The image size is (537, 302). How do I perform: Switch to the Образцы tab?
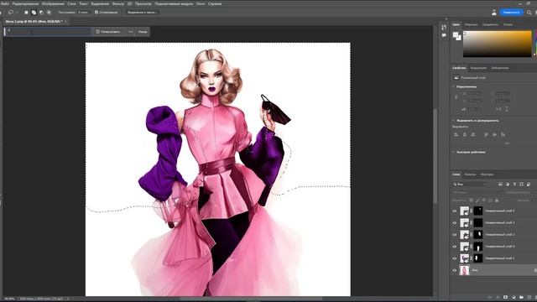pos(471,24)
